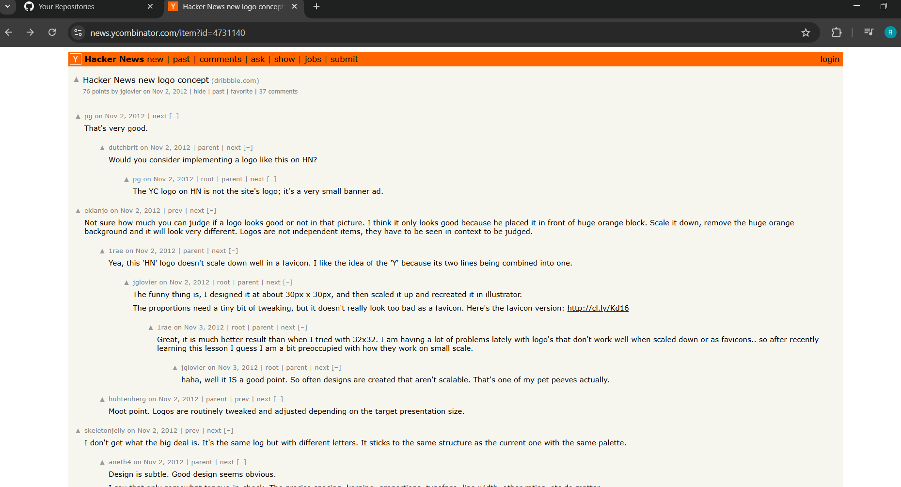Upvote pg's 'That's very good' comment
Screen dimensions: 901x487
[78, 116]
